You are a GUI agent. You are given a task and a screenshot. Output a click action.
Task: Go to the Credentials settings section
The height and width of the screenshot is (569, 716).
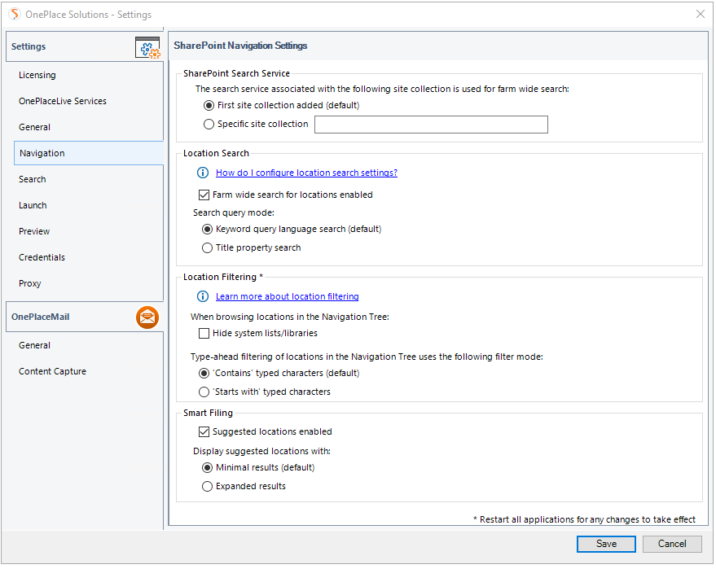pos(42,257)
